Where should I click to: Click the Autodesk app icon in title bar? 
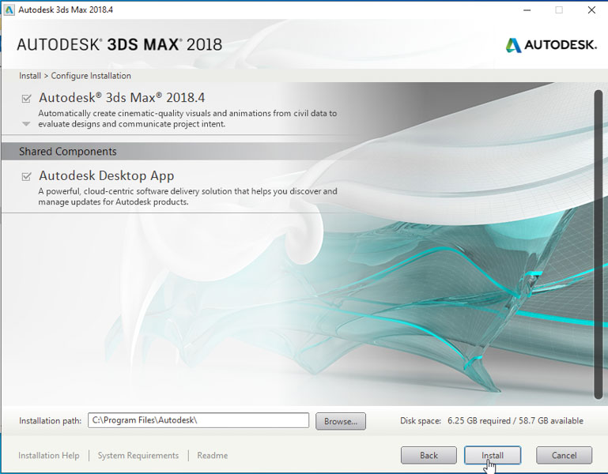(x=9, y=9)
